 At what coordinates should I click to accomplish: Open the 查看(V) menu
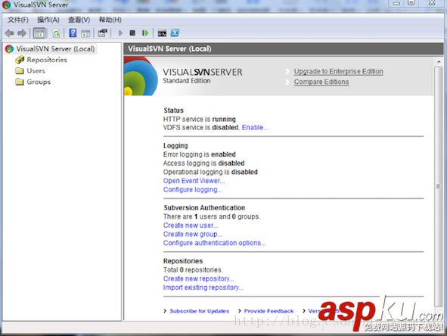79,20
